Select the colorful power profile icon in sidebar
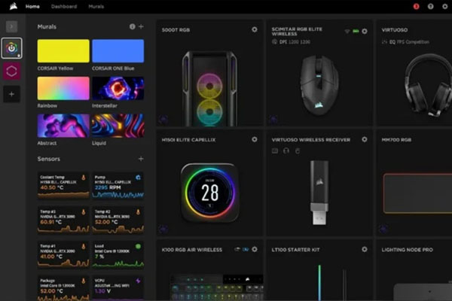 [x=12, y=47]
